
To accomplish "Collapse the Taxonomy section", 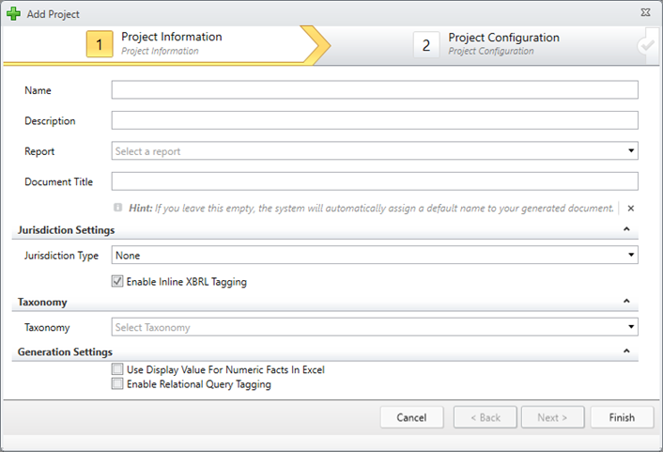I will tap(626, 301).
